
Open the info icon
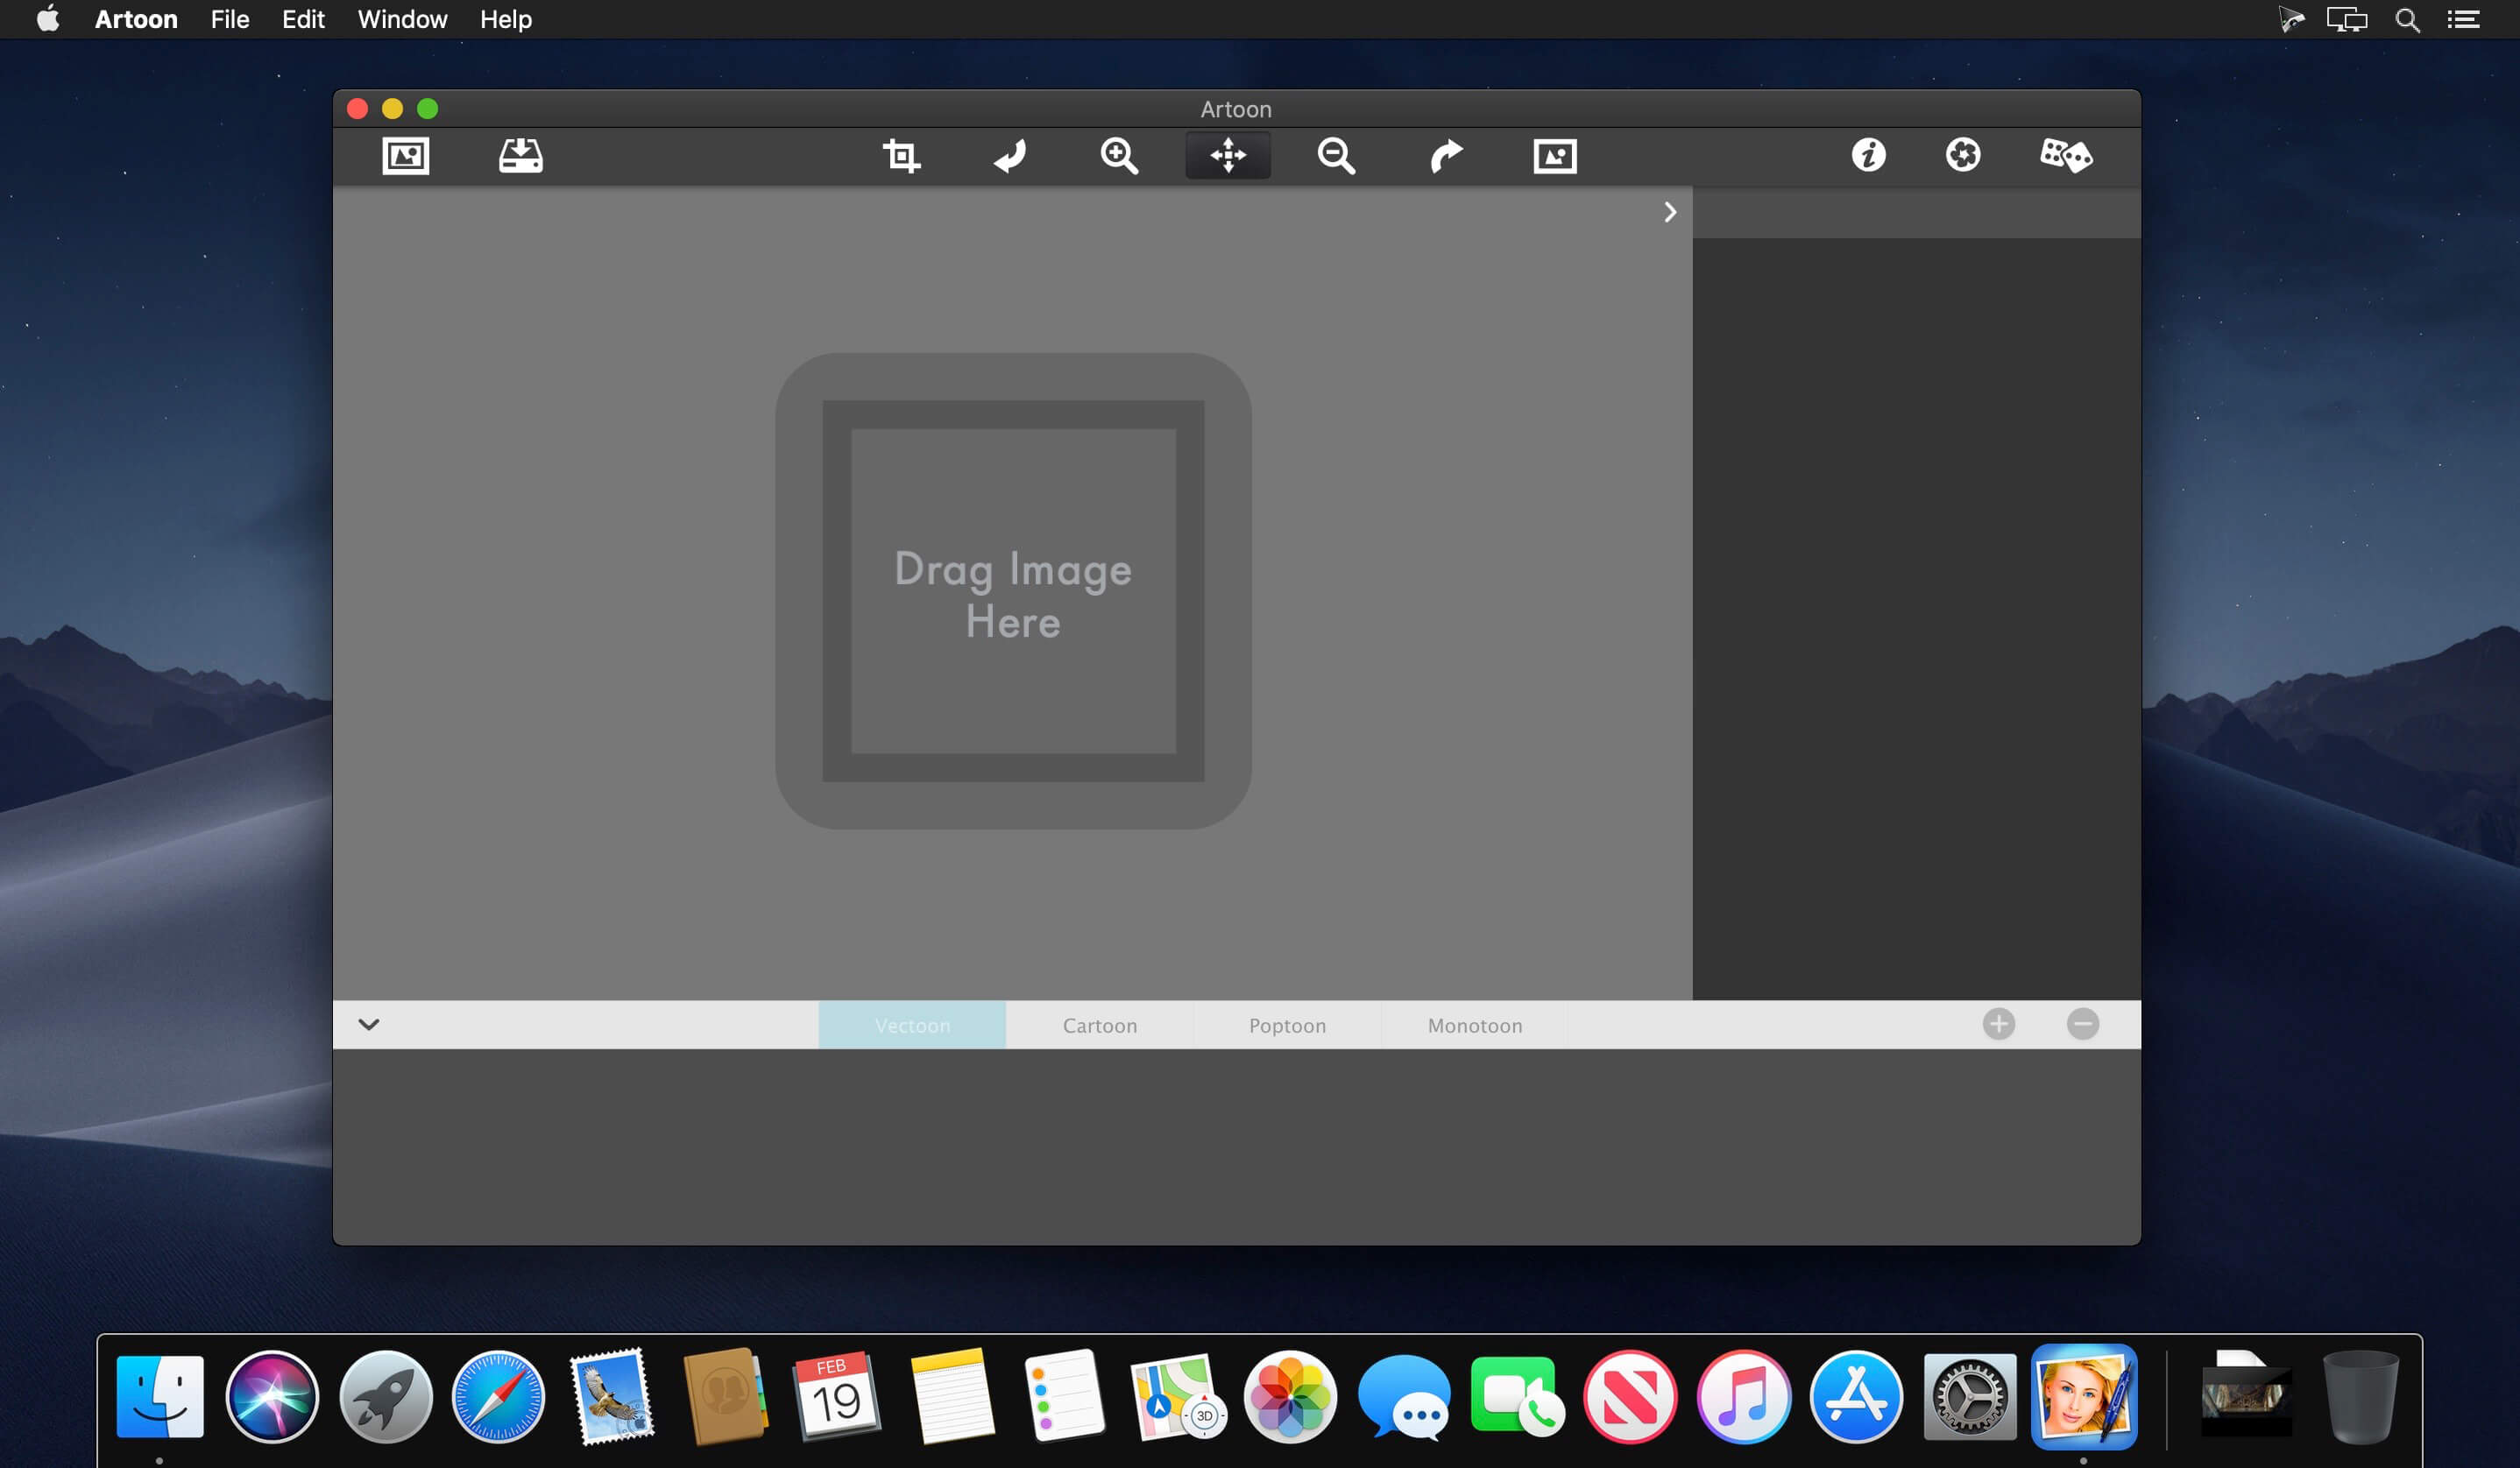pos(1868,156)
